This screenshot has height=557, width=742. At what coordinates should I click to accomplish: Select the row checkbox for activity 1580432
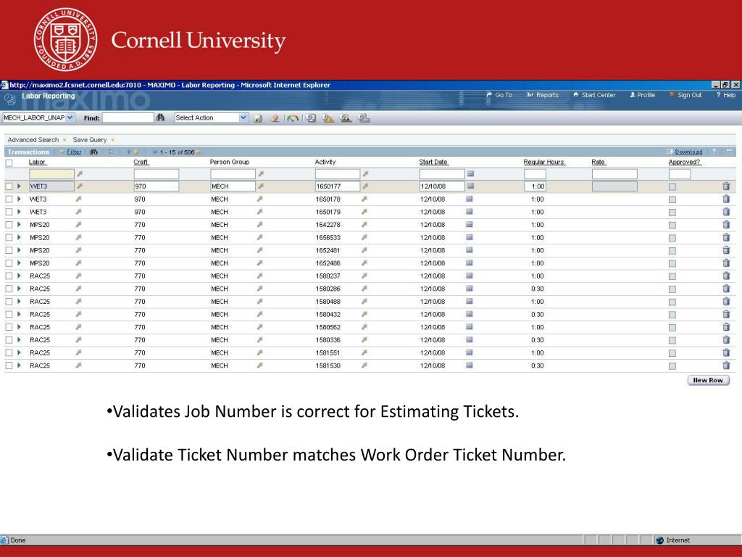point(9,315)
